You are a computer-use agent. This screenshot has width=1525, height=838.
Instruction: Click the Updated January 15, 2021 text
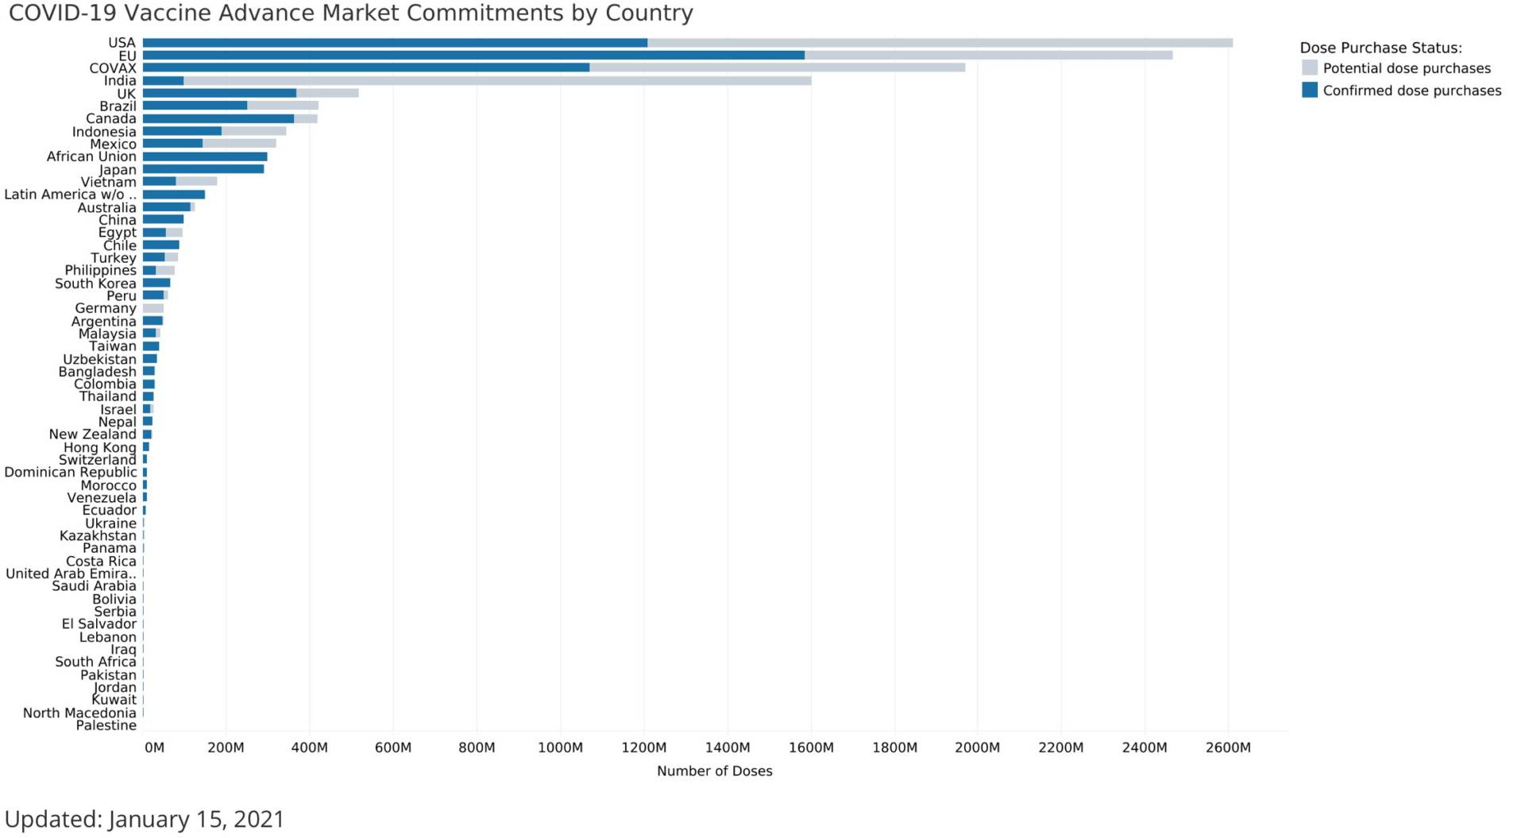145,819
